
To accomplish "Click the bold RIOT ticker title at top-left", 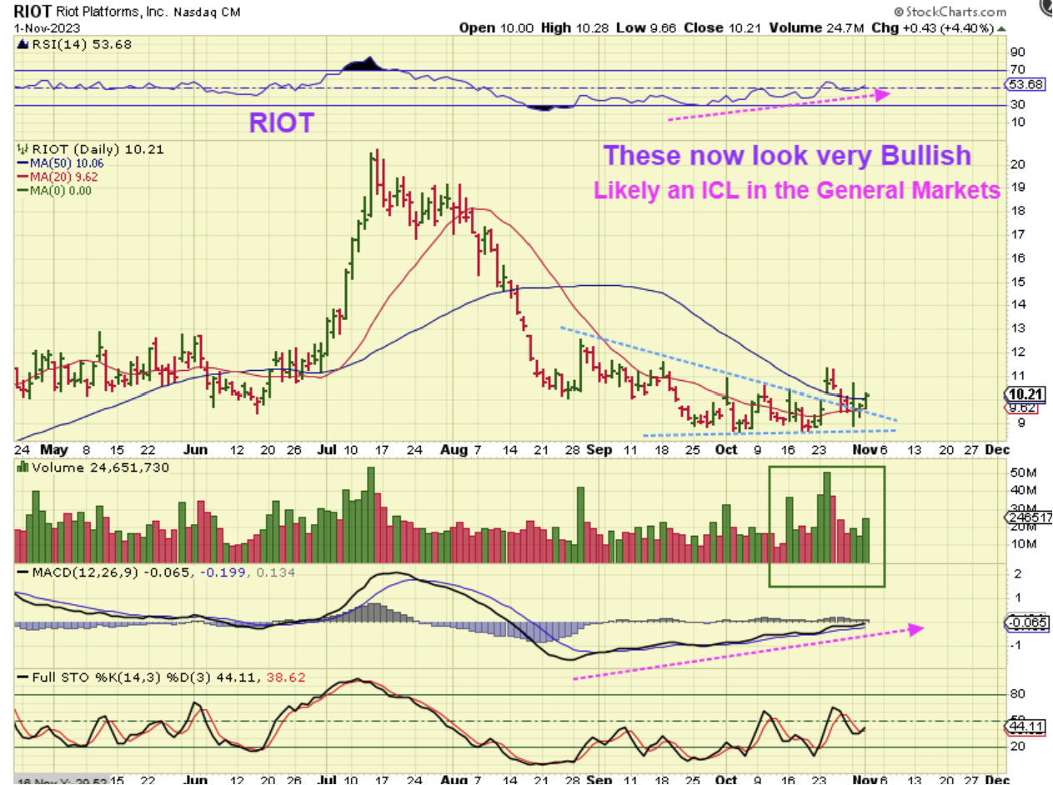I will tap(32, 12).
